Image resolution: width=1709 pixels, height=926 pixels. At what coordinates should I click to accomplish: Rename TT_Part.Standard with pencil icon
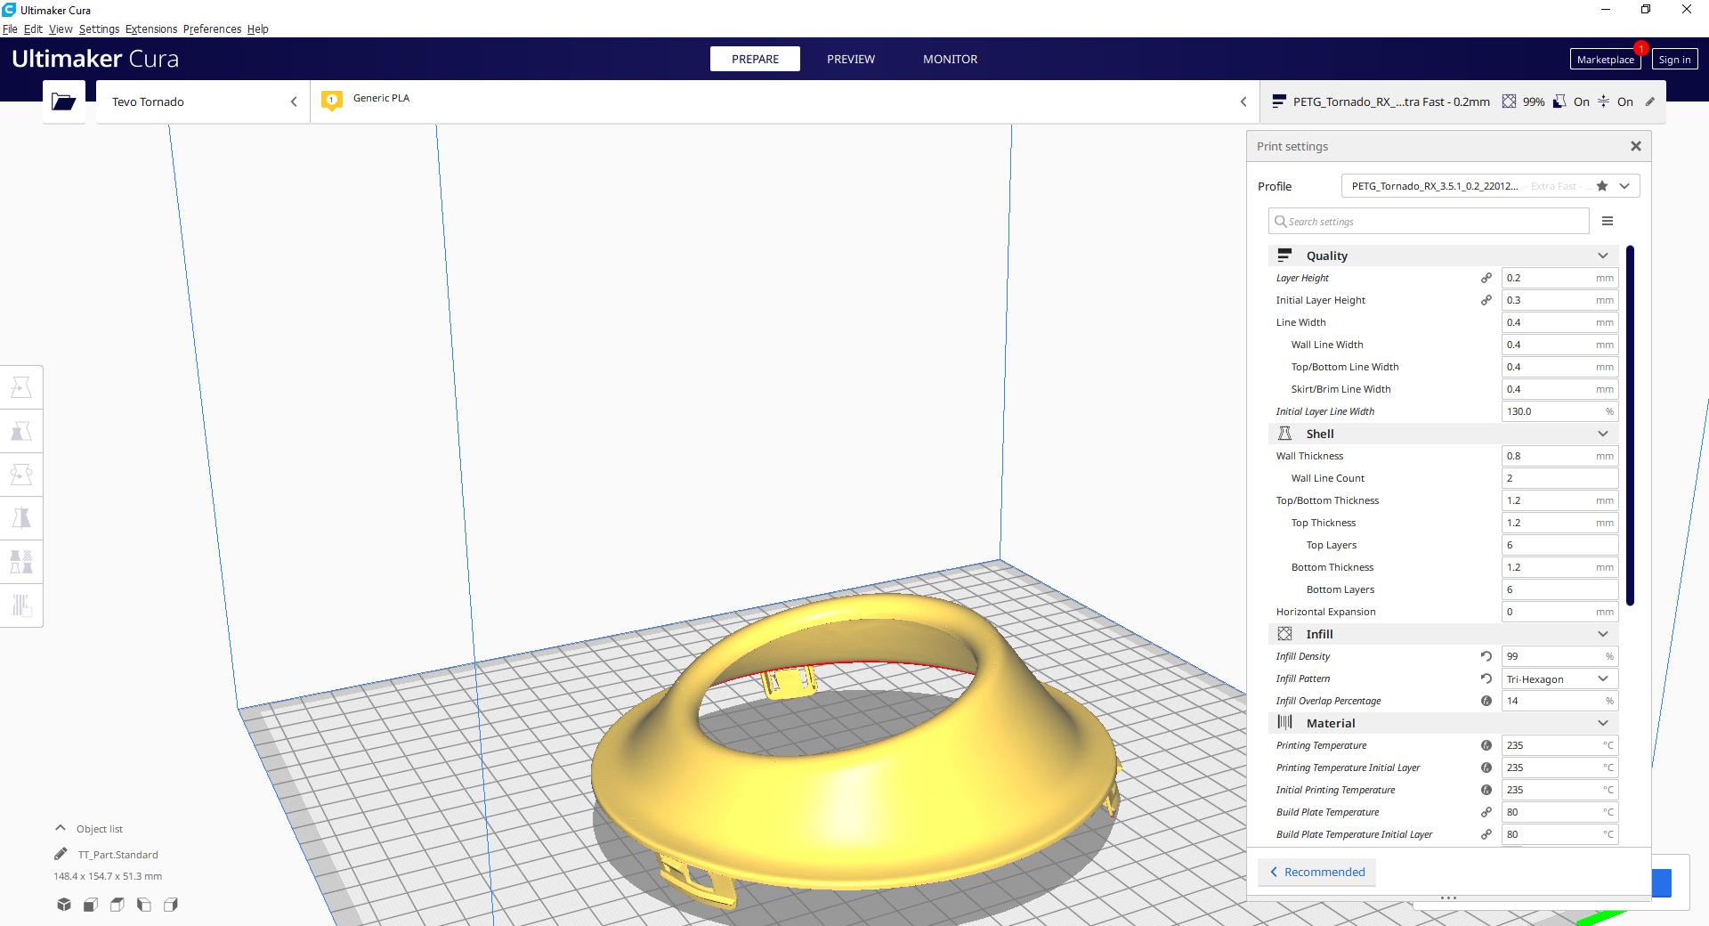tap(61, 854)
